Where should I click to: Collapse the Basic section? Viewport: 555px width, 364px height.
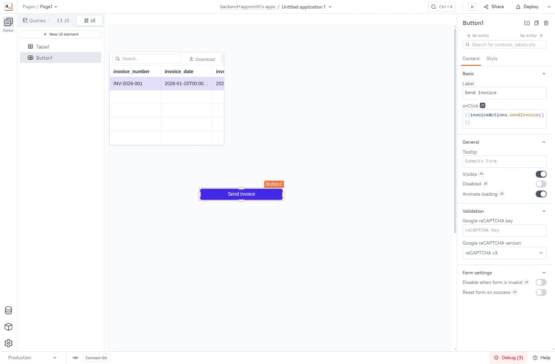click(x=544, y=74)
